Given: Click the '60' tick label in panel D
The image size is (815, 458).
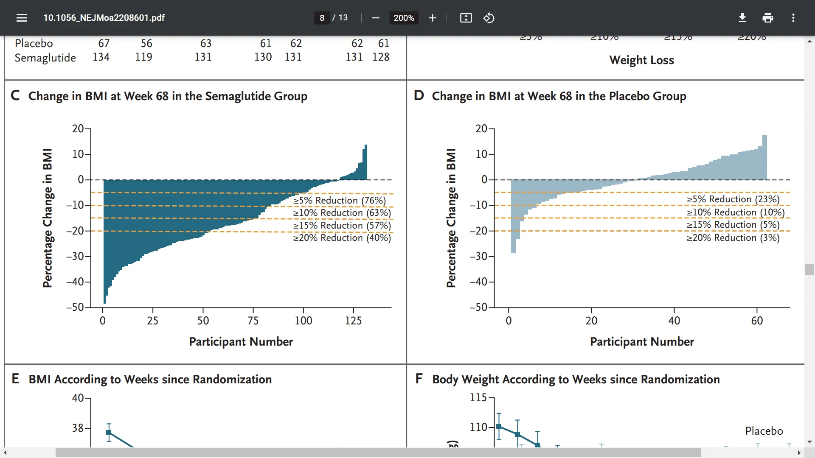Looking at the screenshot, I should click(x=757, y=321).
